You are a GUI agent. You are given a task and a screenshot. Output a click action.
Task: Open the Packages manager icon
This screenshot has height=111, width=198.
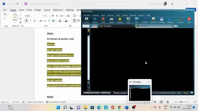(x=161, y=20)
